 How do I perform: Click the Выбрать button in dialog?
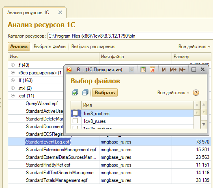point(105,93)
